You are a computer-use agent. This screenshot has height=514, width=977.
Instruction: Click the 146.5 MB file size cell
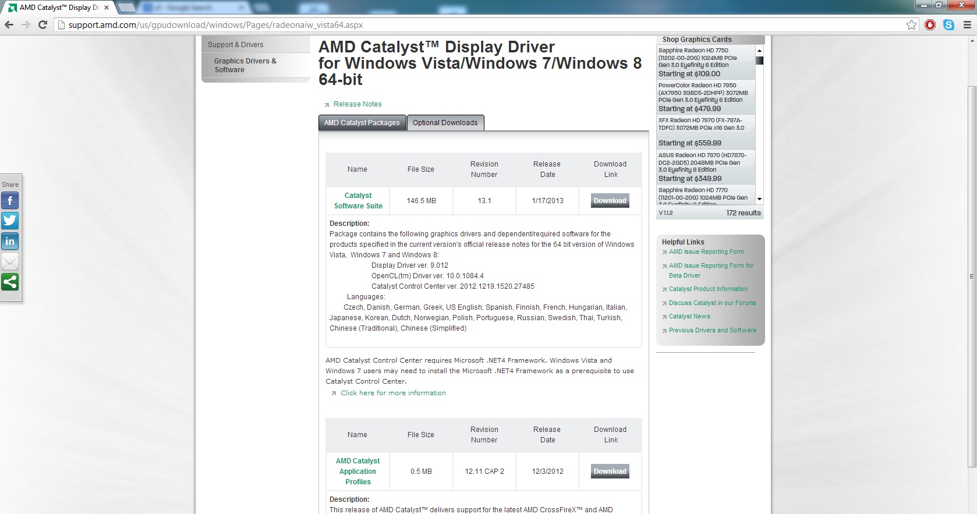(x=421, y=201)
